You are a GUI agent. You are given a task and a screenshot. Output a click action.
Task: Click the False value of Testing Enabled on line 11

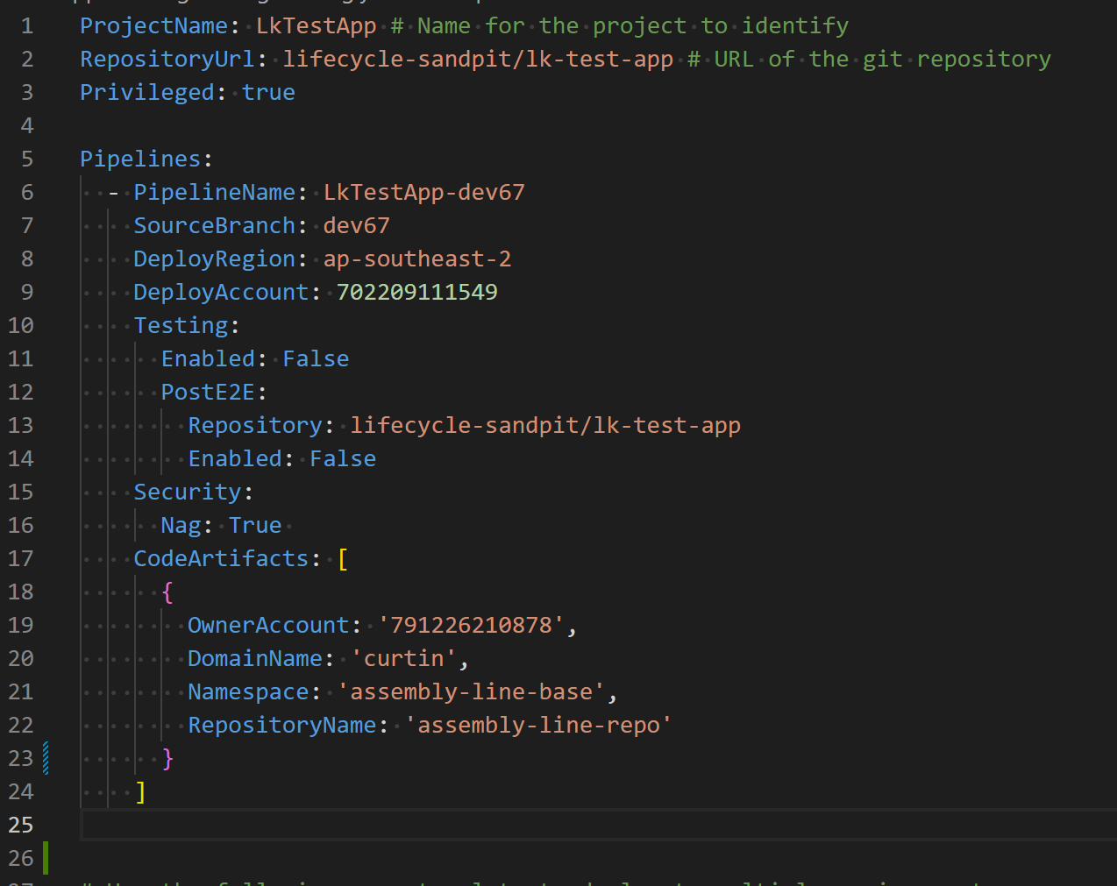316,358
